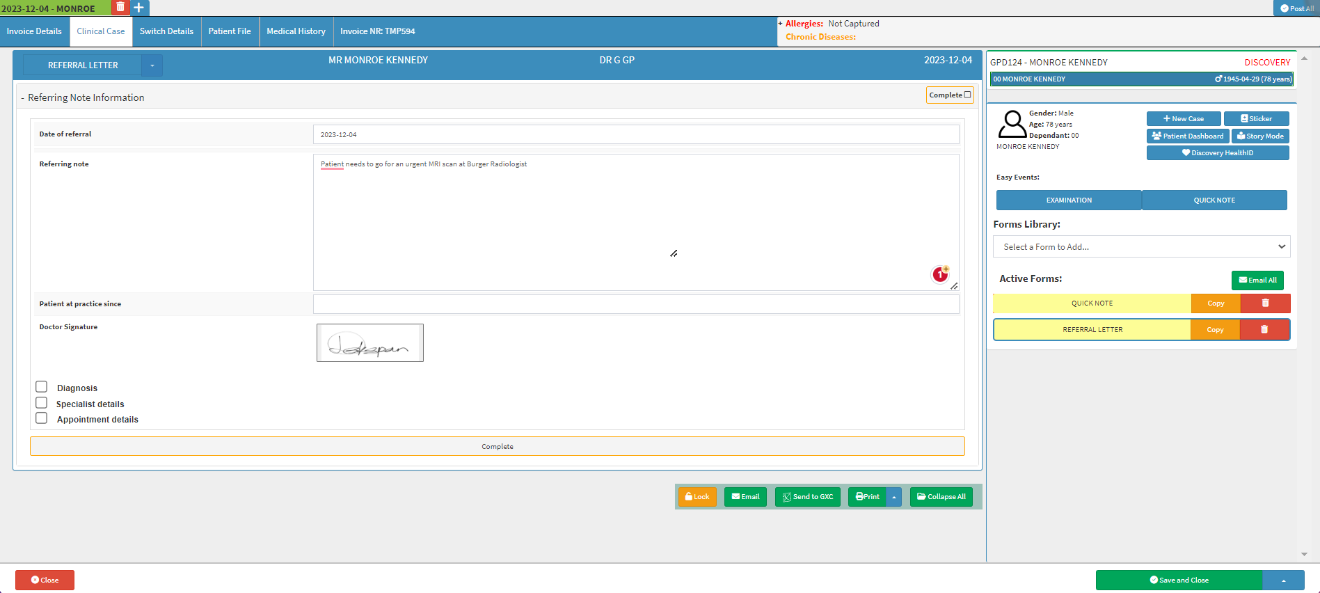
Task: Click the red trash icon beside the case tab
Action: (x=120, y=7)
